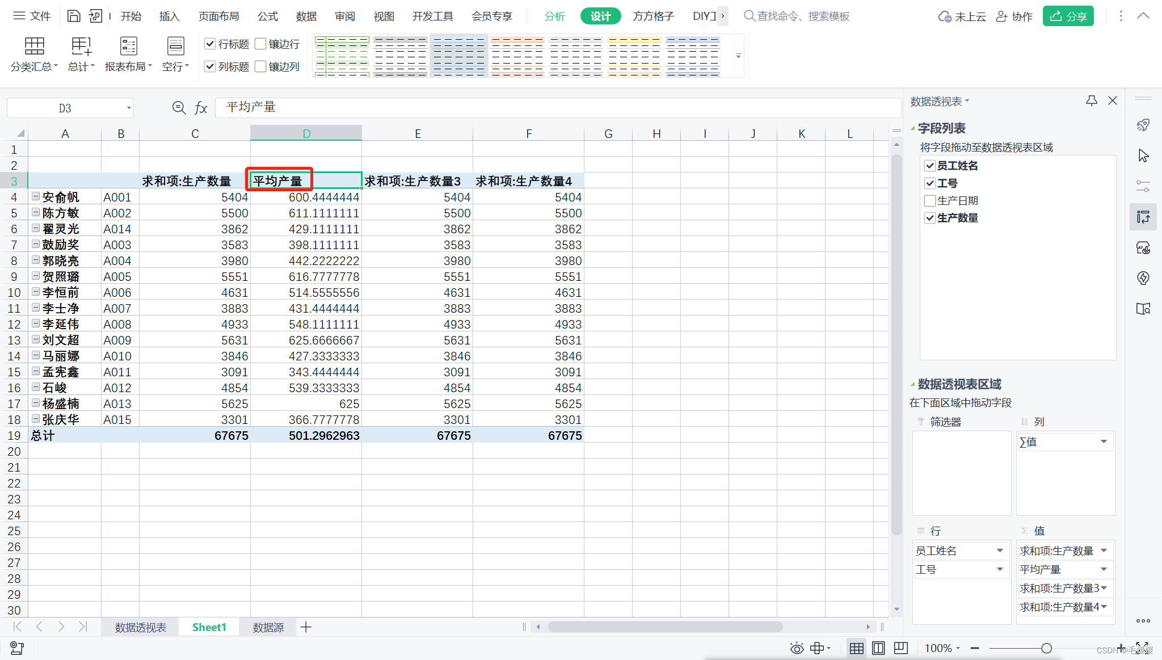Toggle eye protection mode in the status bar

point(797,648)
